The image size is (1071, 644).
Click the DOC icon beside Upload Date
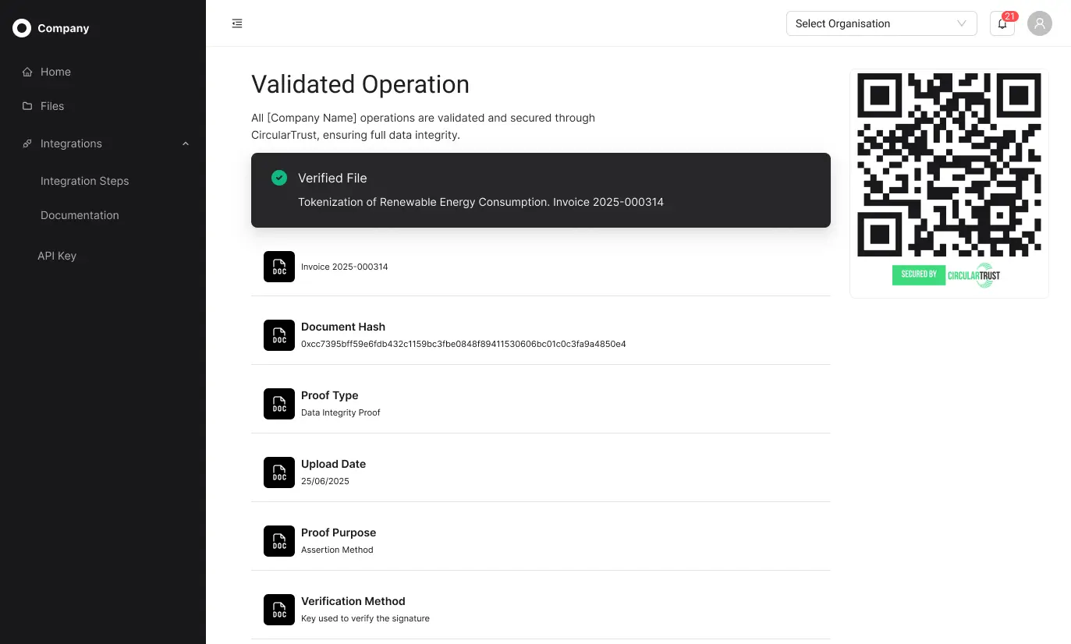(279, 472)
